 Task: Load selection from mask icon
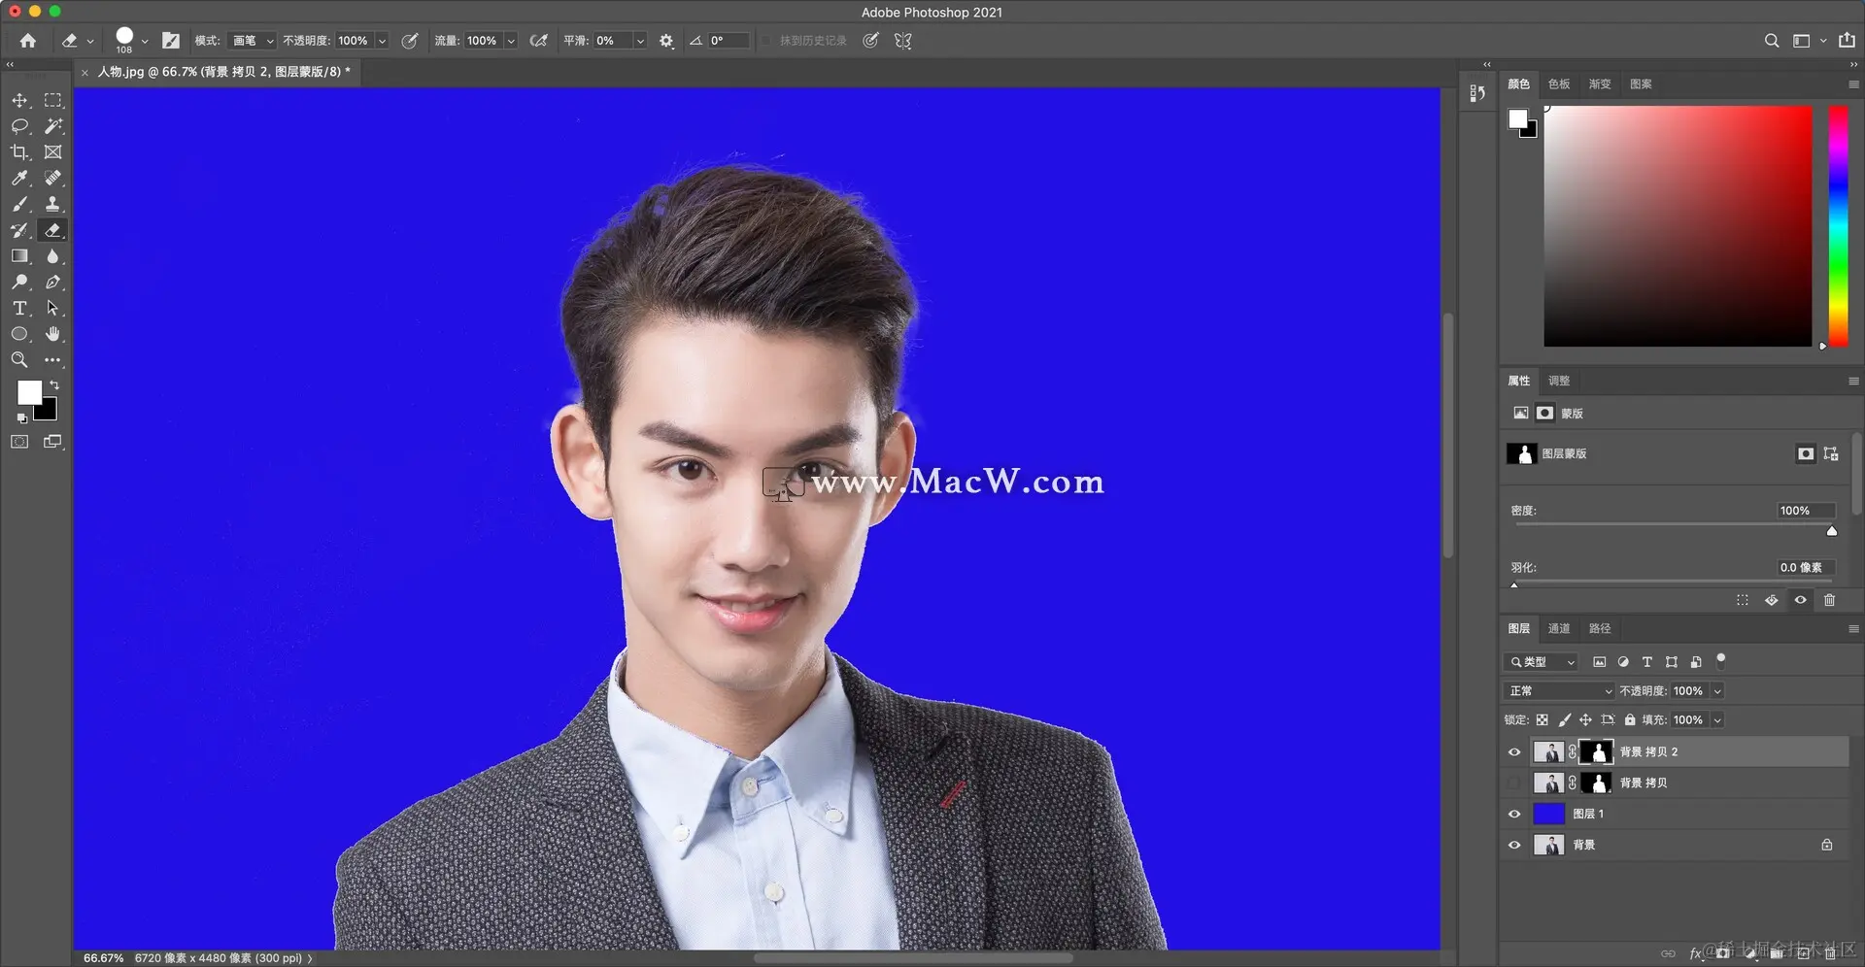coord(1742,600)
